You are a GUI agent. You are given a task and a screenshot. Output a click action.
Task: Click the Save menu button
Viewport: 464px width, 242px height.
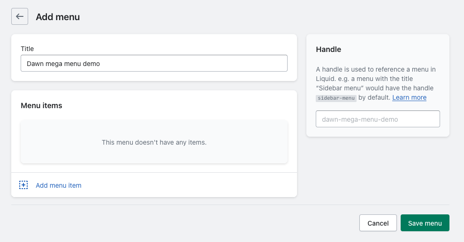tap(425, 223)
